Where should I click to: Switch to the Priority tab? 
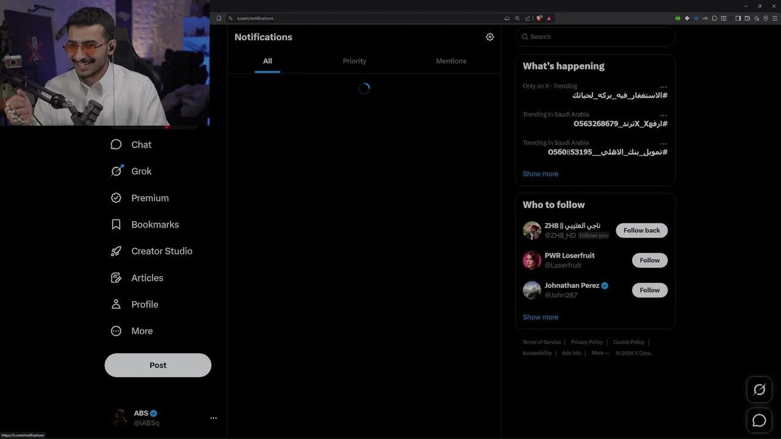point(355,61)
